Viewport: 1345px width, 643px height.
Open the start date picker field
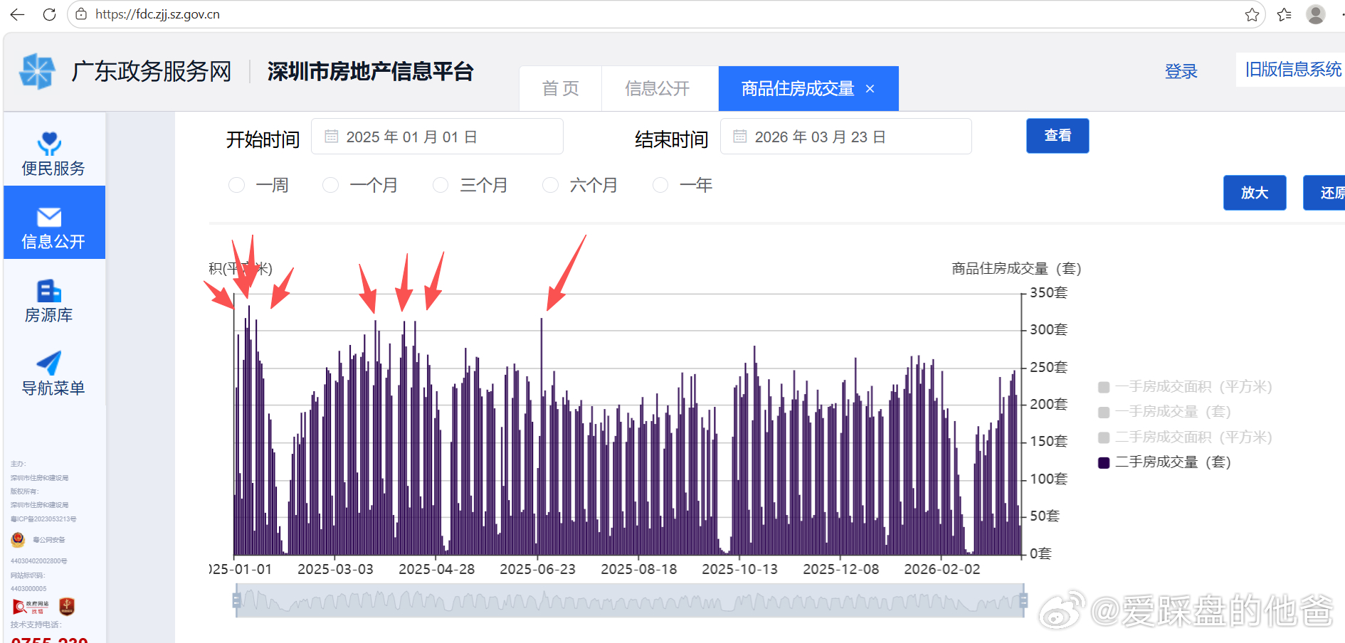coord(437,136)
